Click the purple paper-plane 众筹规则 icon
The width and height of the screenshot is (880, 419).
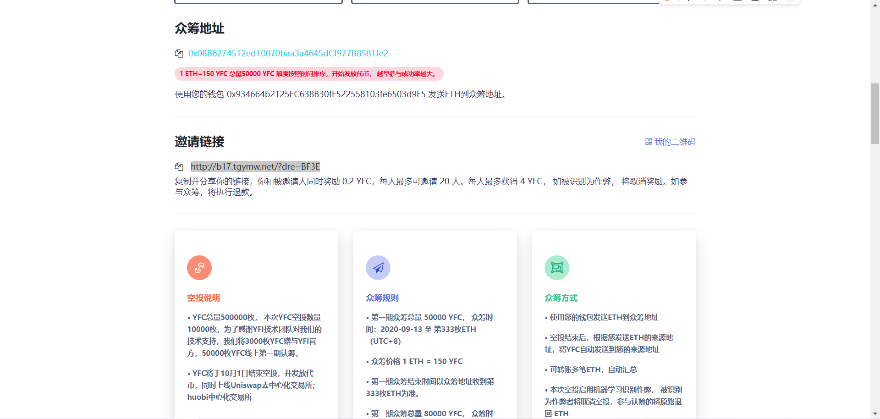[378, 268]
